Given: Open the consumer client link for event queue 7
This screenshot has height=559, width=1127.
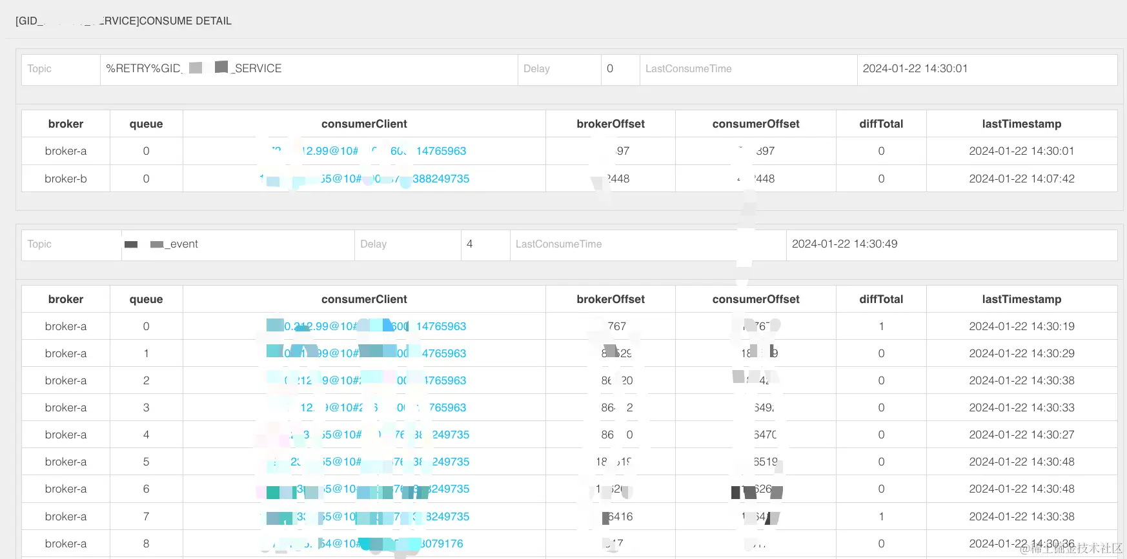Looking at the screenshot, I should pos(365,516).
